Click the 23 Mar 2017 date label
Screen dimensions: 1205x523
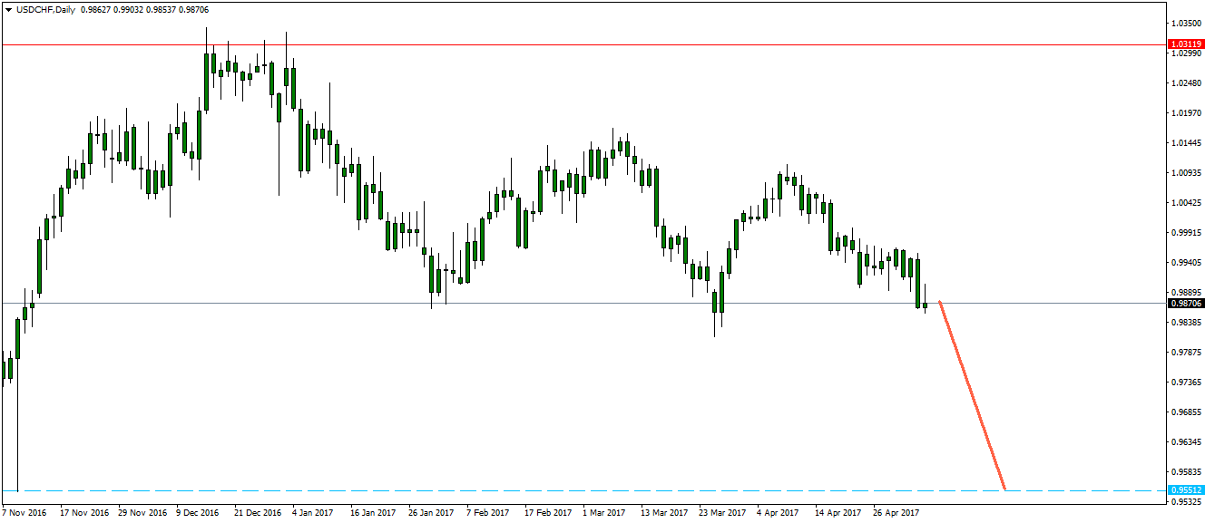[720, 513]
